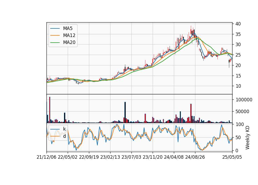Click the MA20 legend label
The height and width of the screenshot is (185, 258).
point(69,42)
